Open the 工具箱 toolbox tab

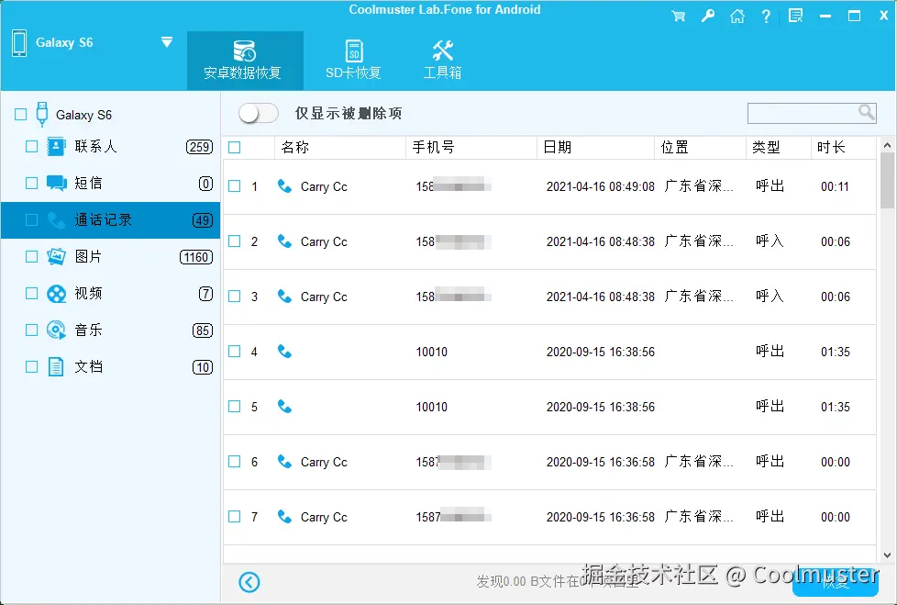[x=442, y=60]
